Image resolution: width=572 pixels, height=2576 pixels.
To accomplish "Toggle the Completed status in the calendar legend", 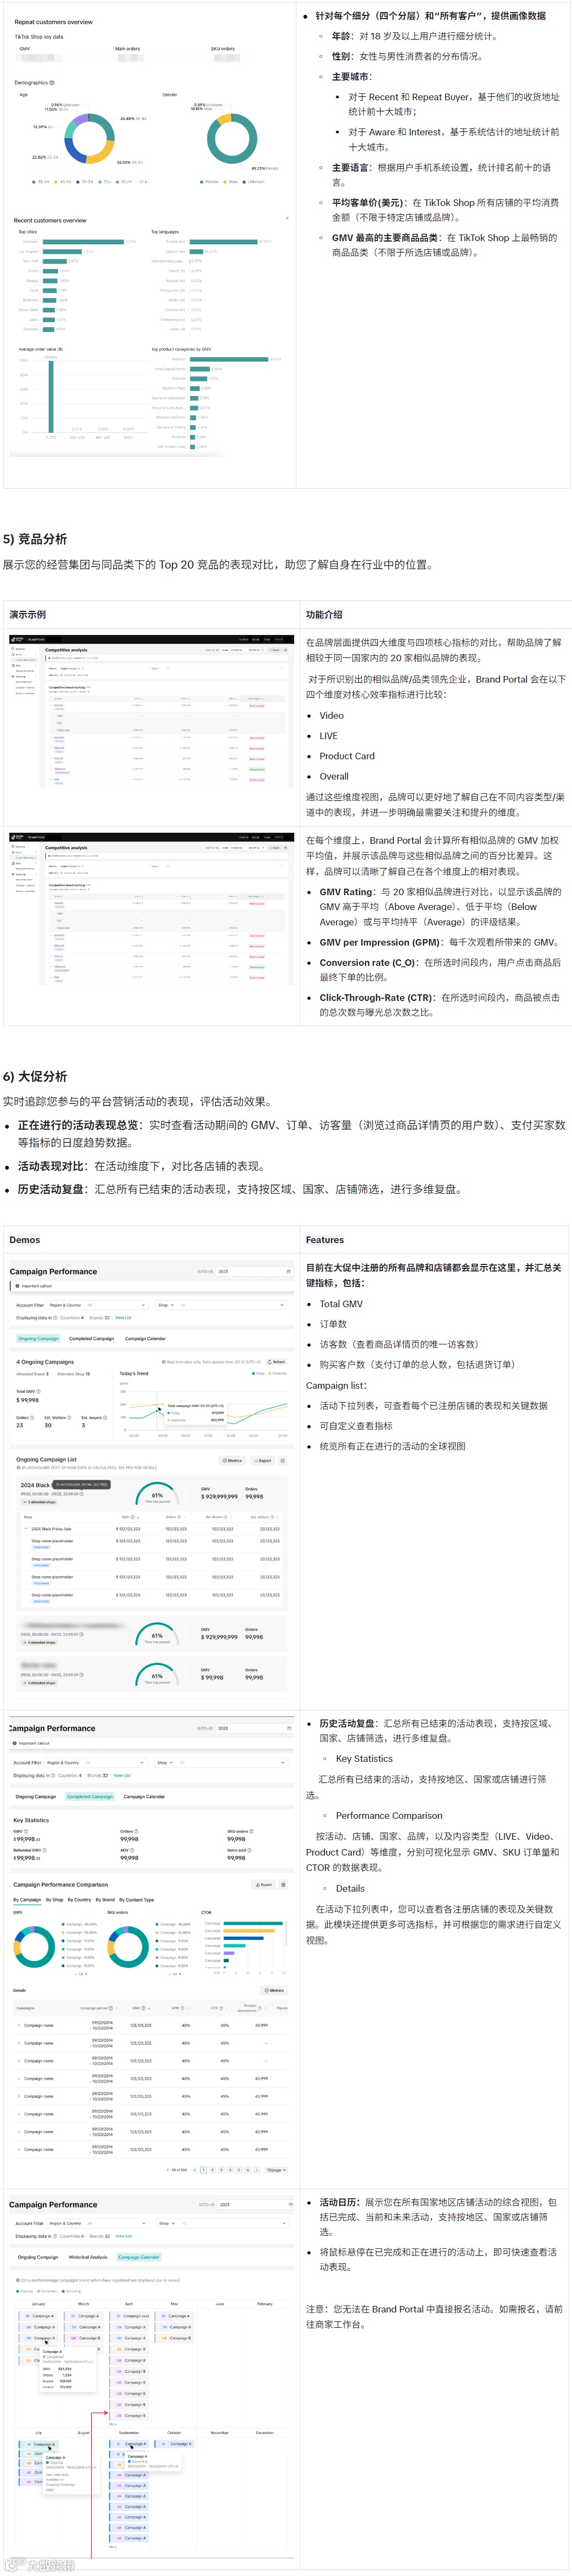I will click(48, 2291).
